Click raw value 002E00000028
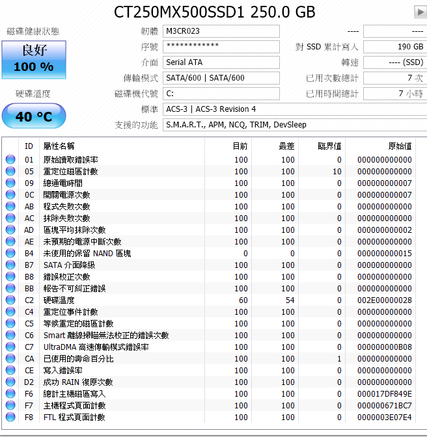Screen dimensions: 427x437 coord(385,300)
